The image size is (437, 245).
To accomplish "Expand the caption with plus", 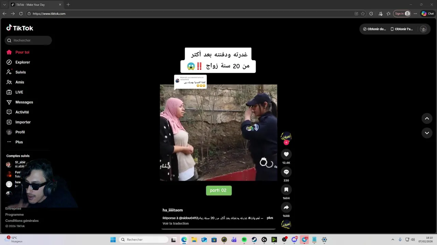I will click(270, 218).
